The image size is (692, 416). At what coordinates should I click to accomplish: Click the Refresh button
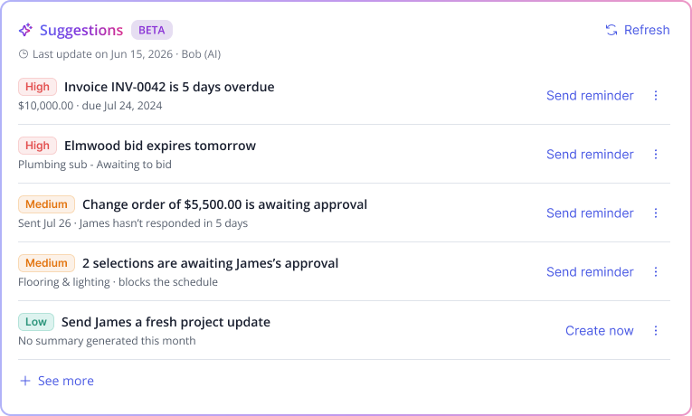coord(638,30)
